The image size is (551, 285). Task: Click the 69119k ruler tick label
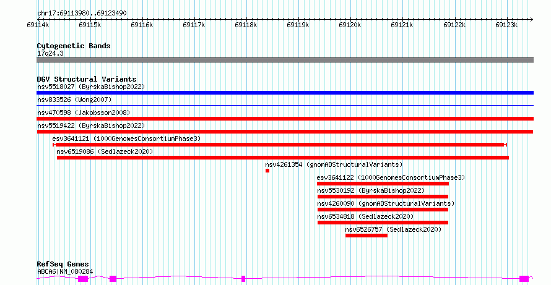pos(298,25)
